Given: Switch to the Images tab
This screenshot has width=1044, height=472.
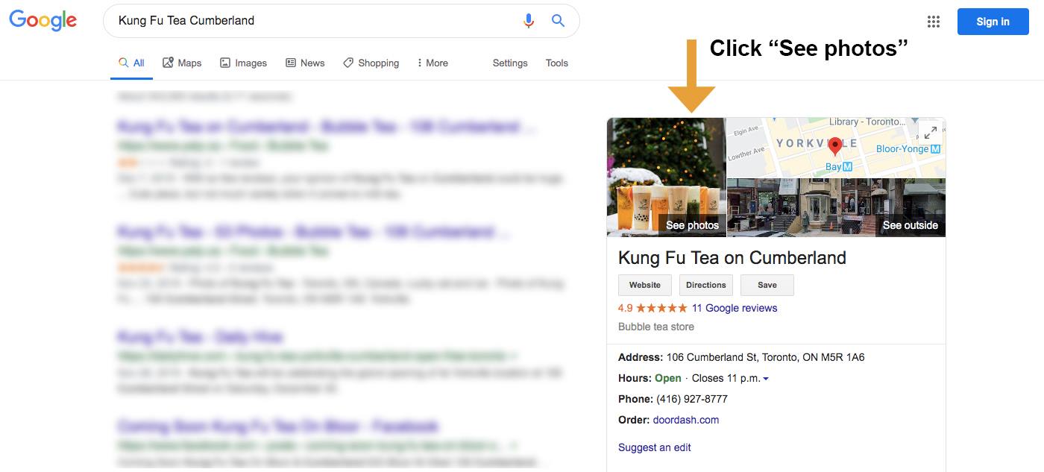Looking at the screenshot, I should point(243,63).
